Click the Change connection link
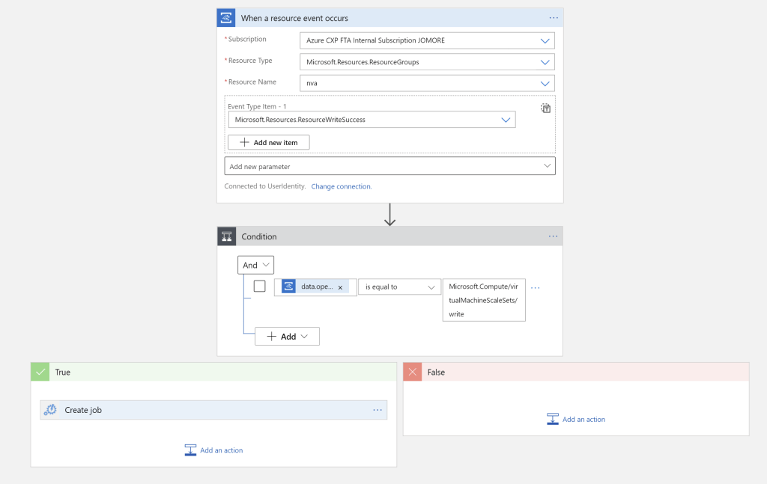The height and width of the screenshot is (484, 767). pyautogui.click(x=341, y=186)
